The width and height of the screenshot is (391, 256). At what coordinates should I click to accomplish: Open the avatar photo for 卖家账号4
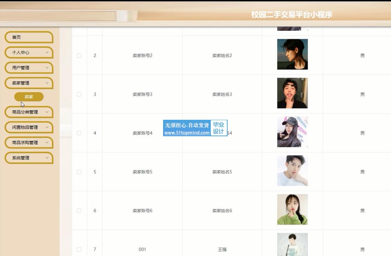[292, 132]
